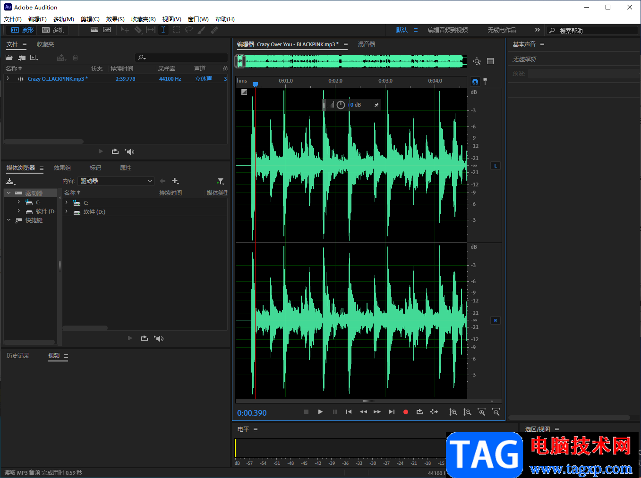Viewport: 641px width, 478px height.
Task: Move the blue playhead marker on timeline
Action: [x=255, y=84]
